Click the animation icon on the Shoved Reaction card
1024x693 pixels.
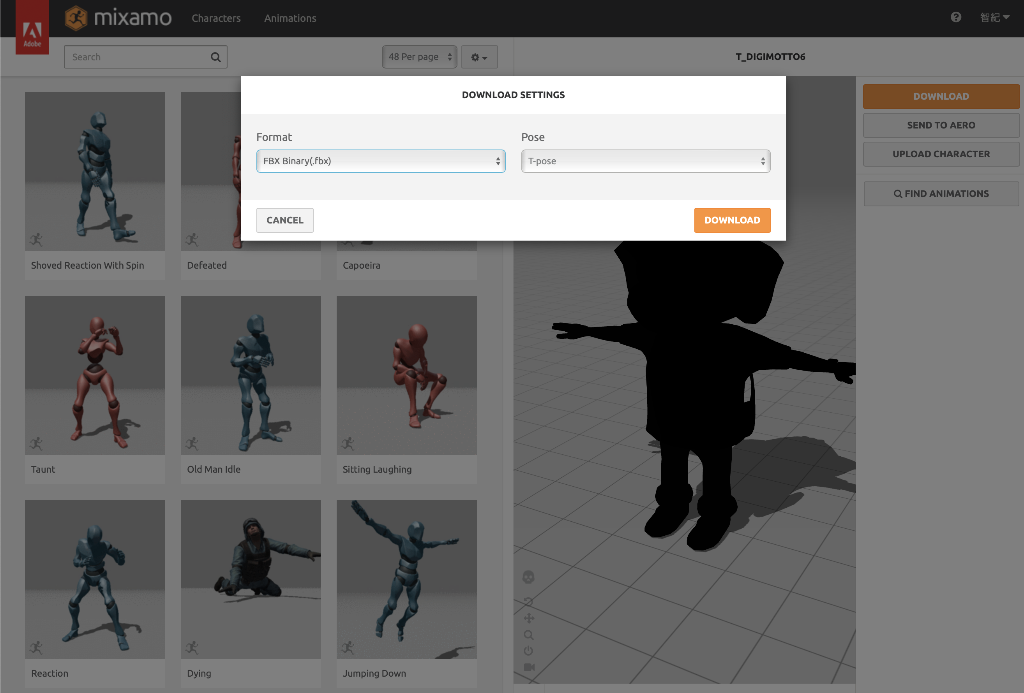[x=36, y=239]
